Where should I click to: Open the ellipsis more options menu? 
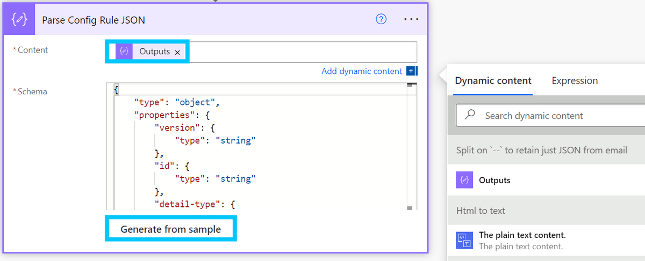411,19
